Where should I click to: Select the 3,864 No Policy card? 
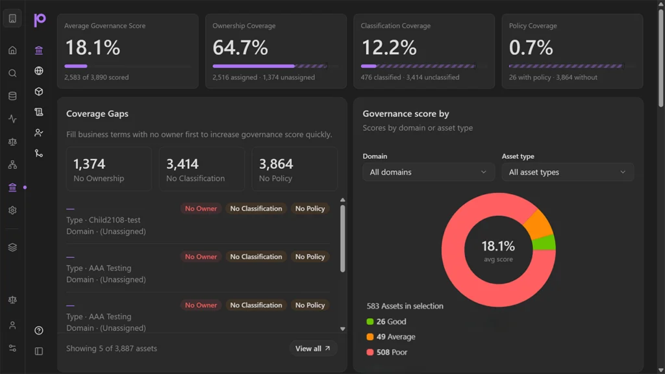coord(295,169)
